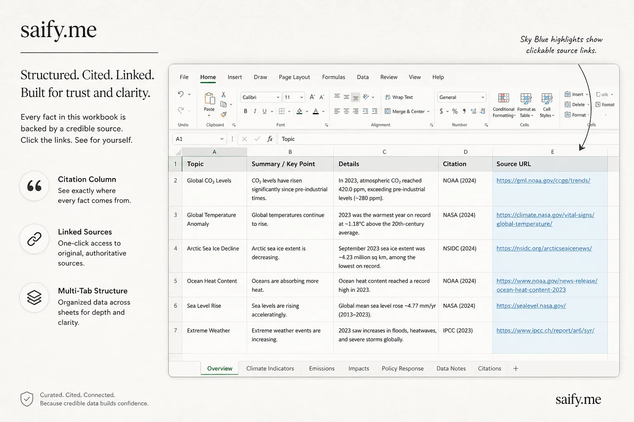
Task: Open the Font group dialog launcher
Action: 326,125
